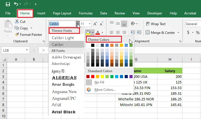Image resolution: width=201 pixels, height=119 pixels.
Task: Open More Colors dialog
Action: [x=110, y=90]
